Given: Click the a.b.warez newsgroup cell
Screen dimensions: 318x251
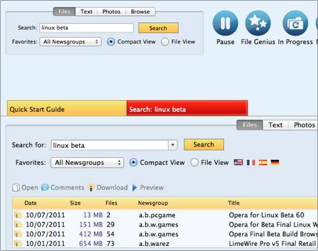Looking at the screenshot, I should [154, 243].
